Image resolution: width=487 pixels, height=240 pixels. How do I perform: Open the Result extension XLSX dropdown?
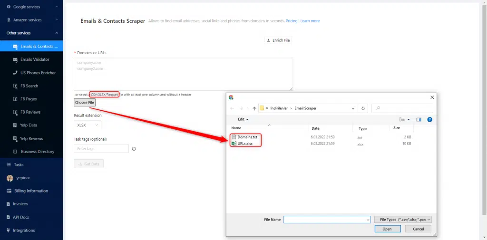88,125
